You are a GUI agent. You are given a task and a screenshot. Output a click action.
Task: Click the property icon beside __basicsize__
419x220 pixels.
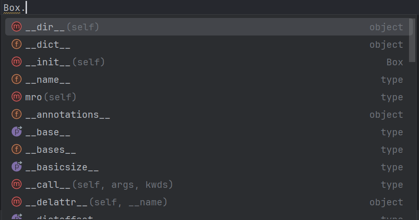[17, 167]
